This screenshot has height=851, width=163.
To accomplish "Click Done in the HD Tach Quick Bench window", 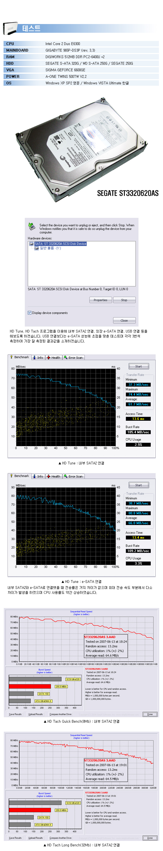I will (x=150, y=714).
